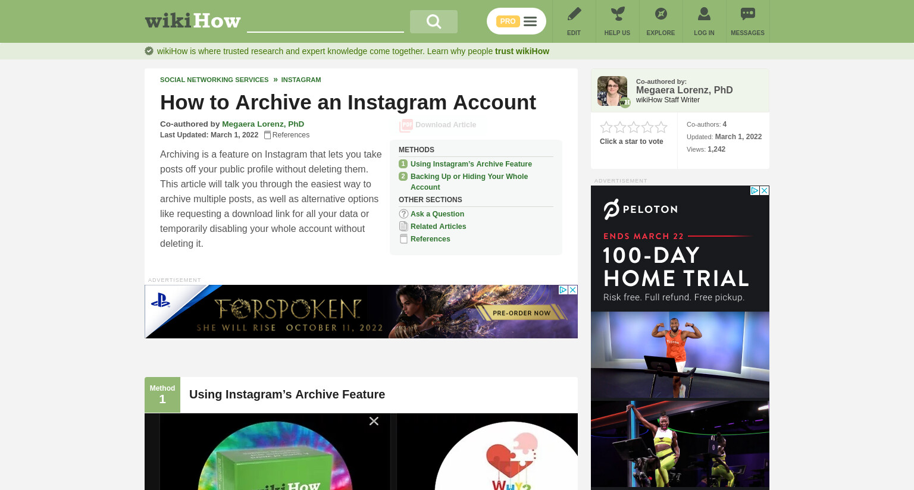
Task: Open the Help Us sprout icon
Action: coord(617,14)
